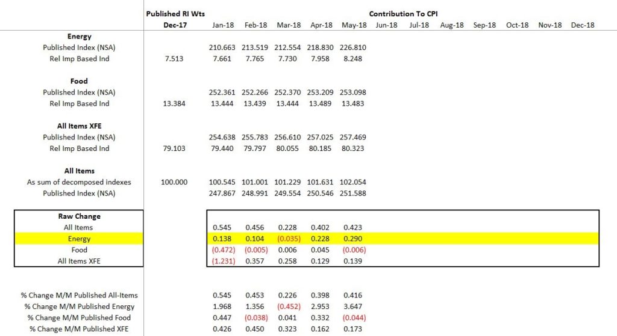
Task: Click the Raw Change section header
Action: 79,216
